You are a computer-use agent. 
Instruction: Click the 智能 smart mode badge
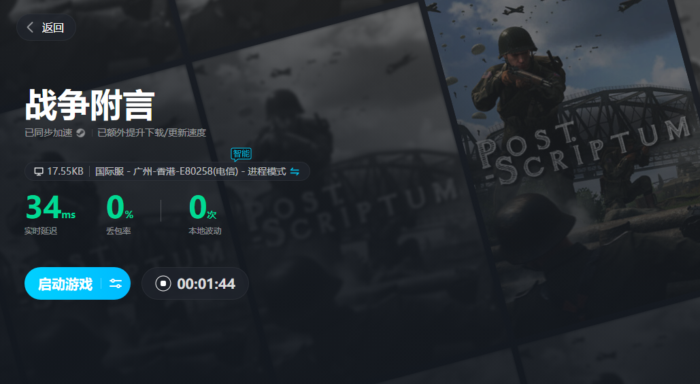[241, 154]
